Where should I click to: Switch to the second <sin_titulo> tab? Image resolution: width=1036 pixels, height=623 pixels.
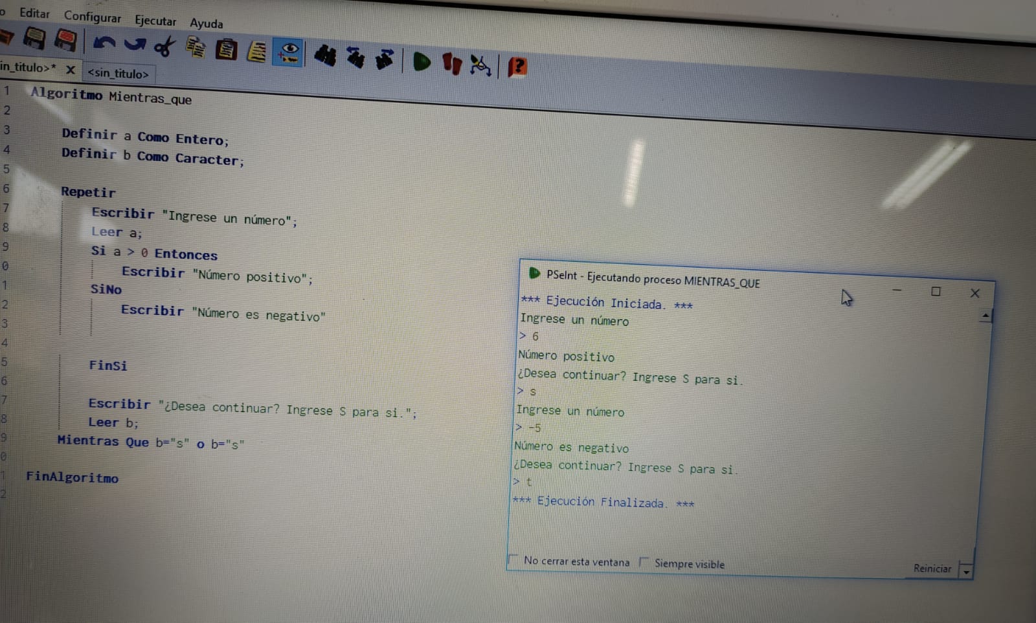pos(118,74)
